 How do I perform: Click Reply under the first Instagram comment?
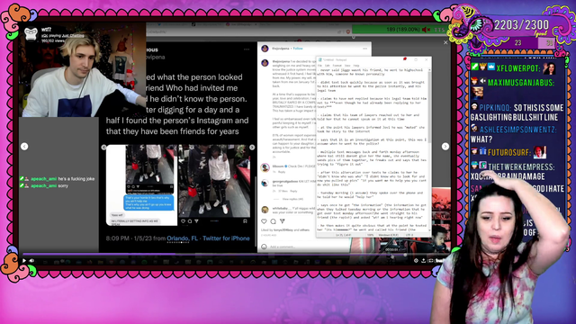point(282,172)
